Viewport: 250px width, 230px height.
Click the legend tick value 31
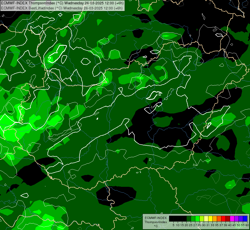[x=208, y=225]
